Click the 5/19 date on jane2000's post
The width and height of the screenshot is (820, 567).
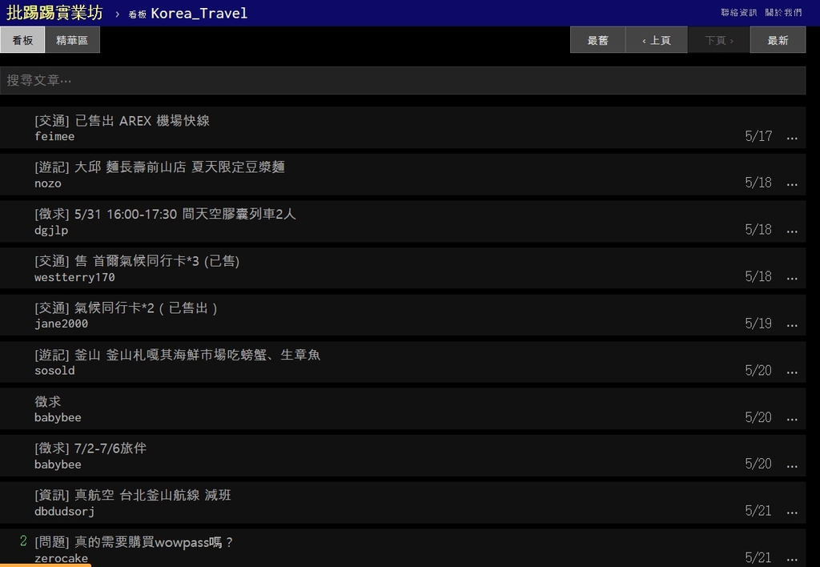(x=758, y=324)
